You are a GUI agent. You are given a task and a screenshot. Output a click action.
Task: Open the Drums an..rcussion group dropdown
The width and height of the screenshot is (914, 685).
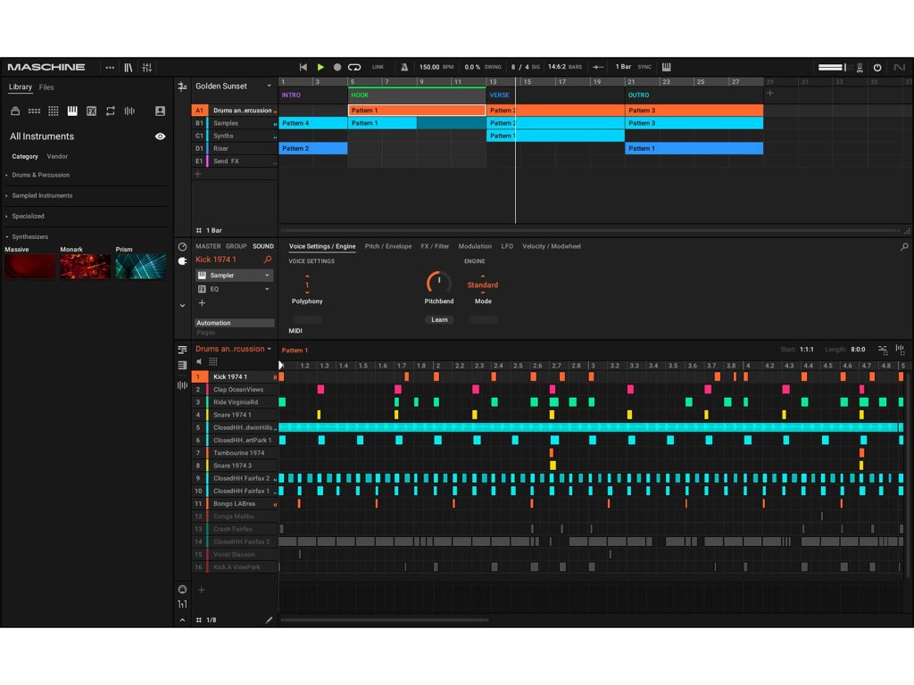[270, 350]
